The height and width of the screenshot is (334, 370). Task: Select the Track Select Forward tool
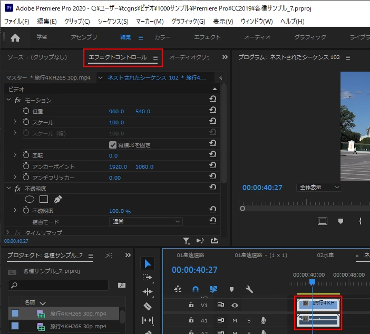click(148, 278)
